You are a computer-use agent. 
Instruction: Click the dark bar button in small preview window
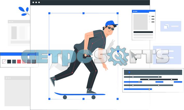click(x=143, y=32)
